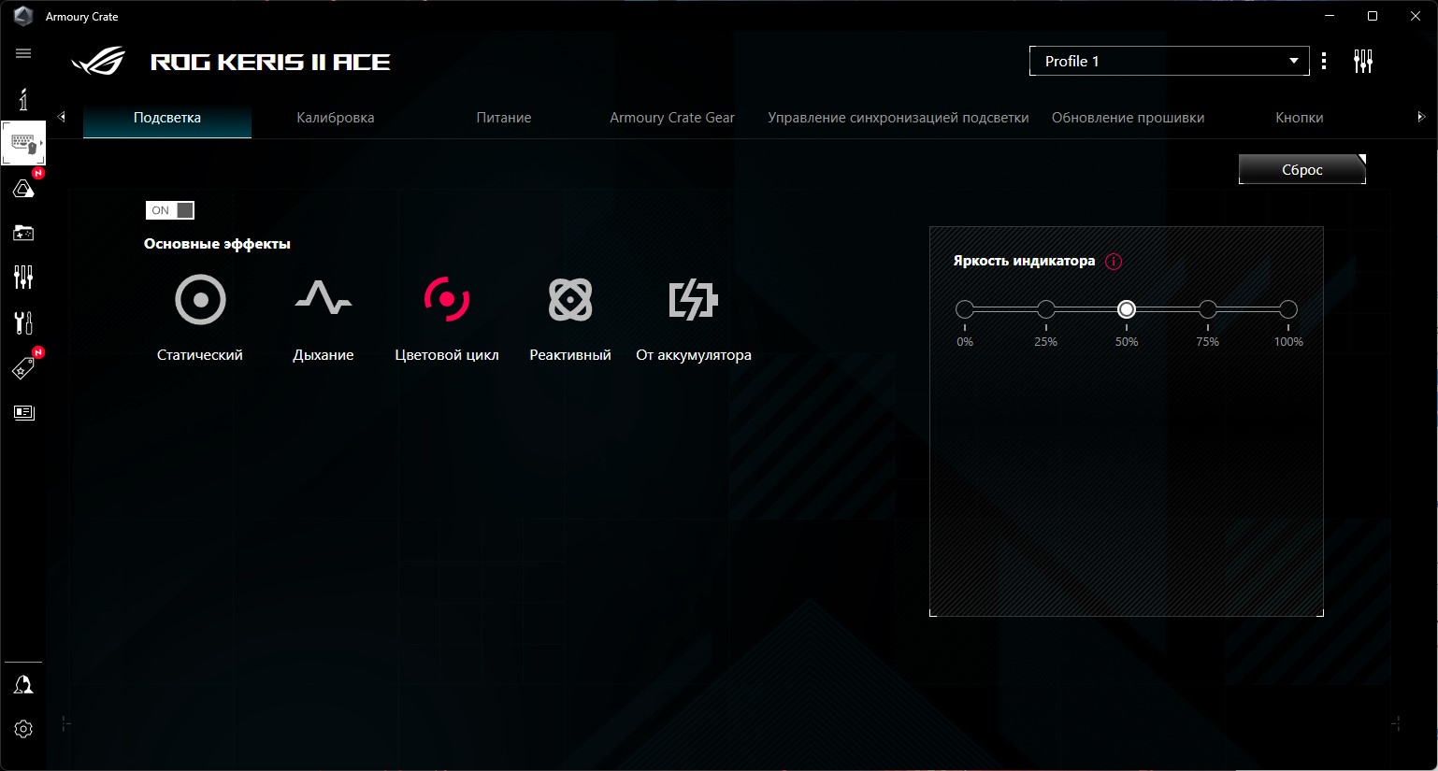This screenshot has width=1438, height=771.
Task: Click the 50% brightness slider handle
Action: [x=1127, y=309]
